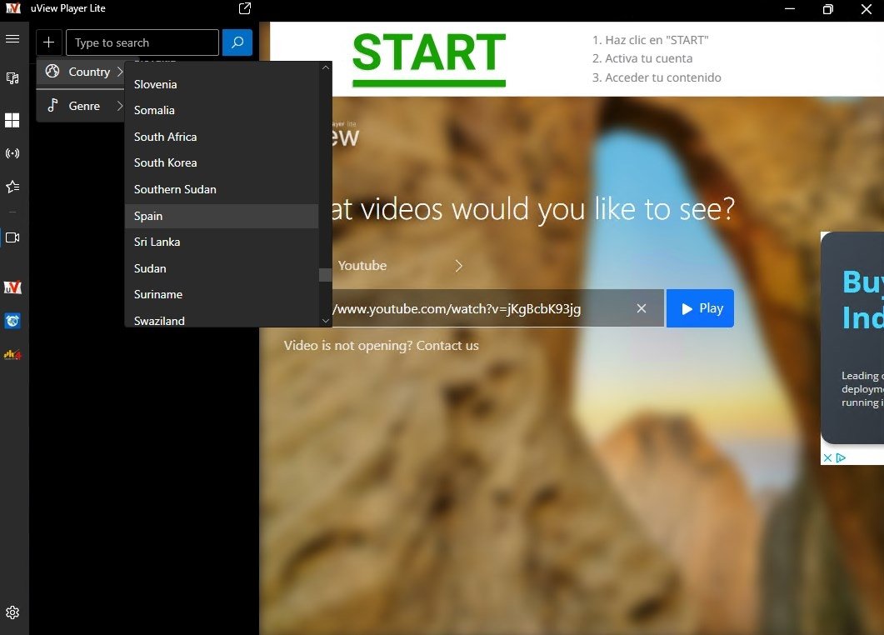Open the blue alarm clock sidebar app

[x=12, y=321]
